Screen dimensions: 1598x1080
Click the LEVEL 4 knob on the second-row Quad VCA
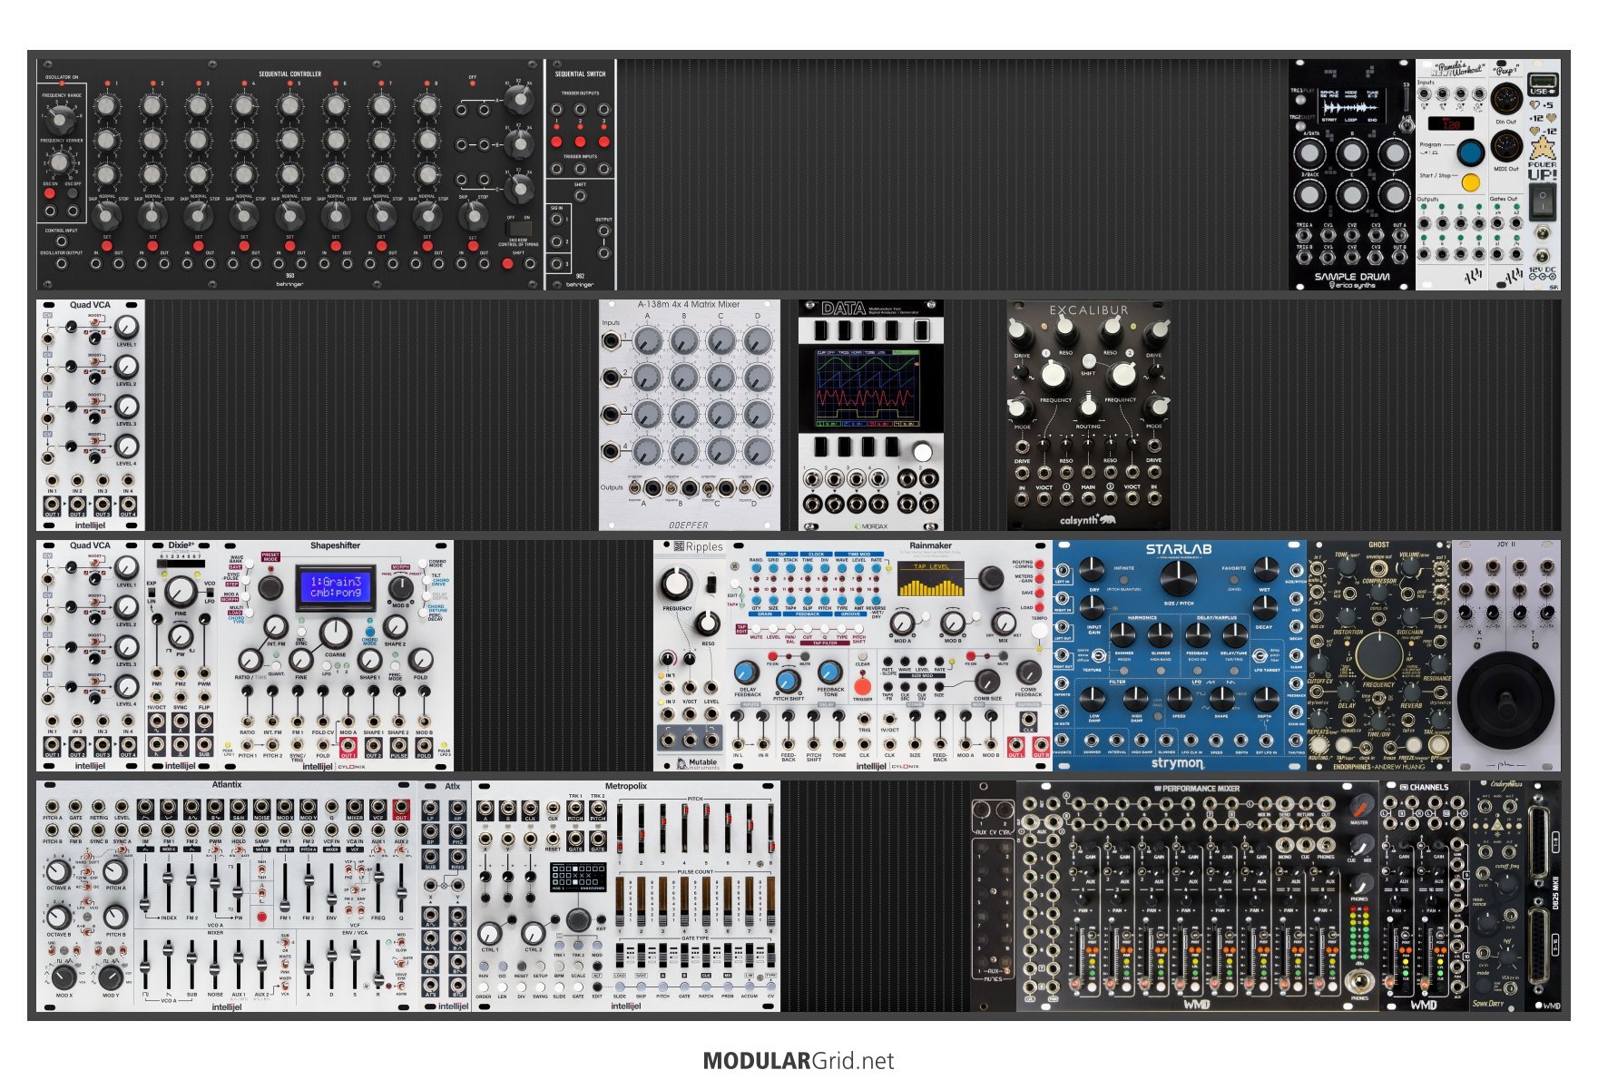coord(127,447)
